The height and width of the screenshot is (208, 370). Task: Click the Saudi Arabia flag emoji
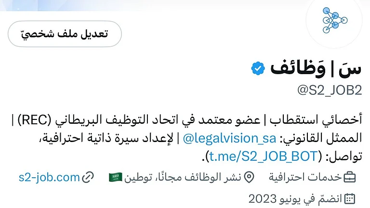click(116, 177)
